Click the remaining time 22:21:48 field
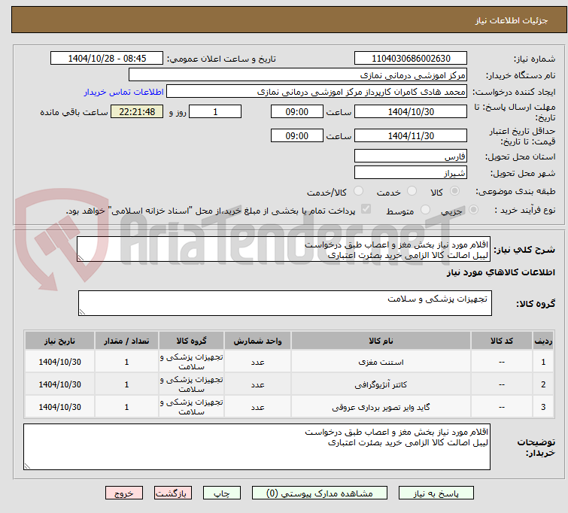Viewport: 568px width, 513px height. point(137,111)
